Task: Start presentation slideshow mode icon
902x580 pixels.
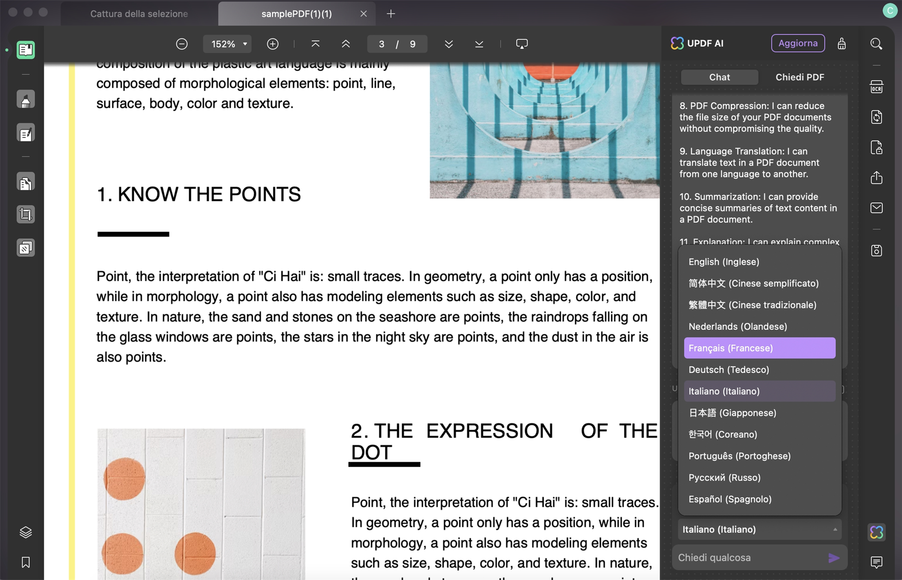Action: pyautogui.click(x=521, y=44)
